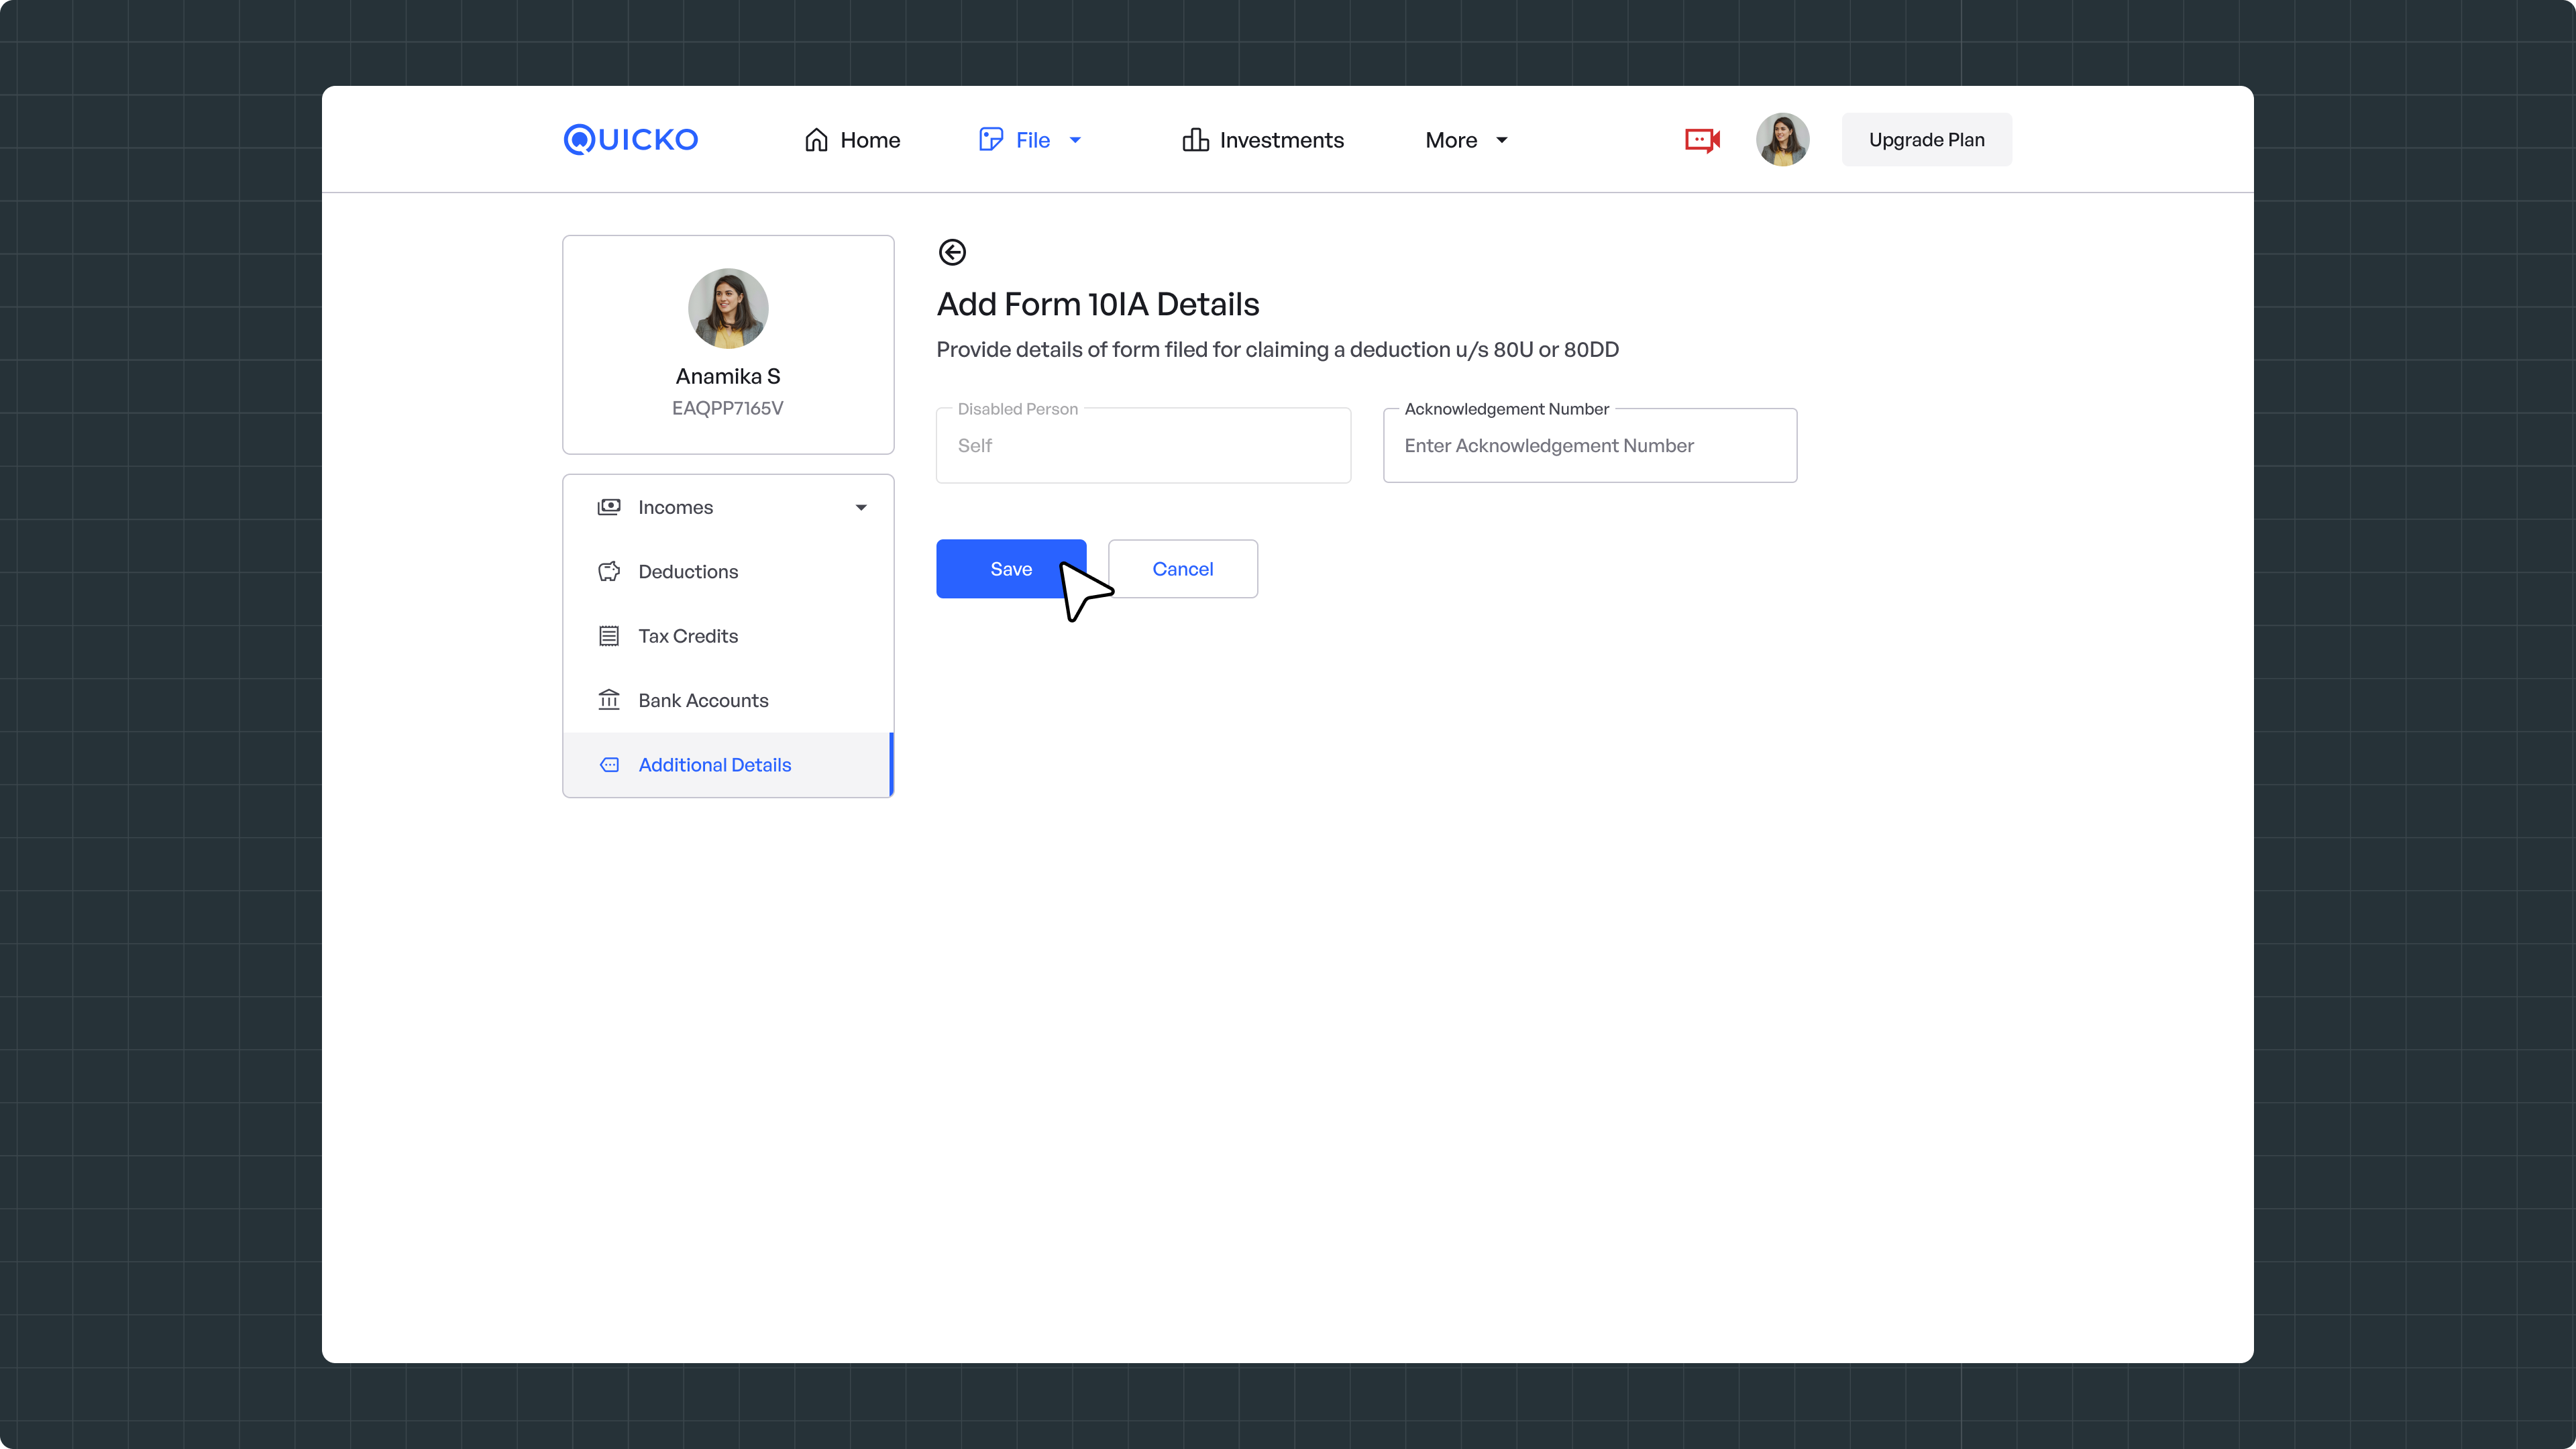Click the name Anamika S
Screen dimensions: 2576x1449
pyautogui.click(x=728, y=376)
